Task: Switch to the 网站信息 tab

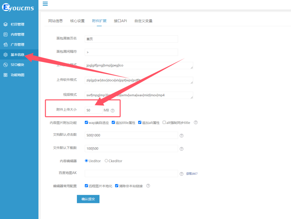Action: (x=55, y=21)
